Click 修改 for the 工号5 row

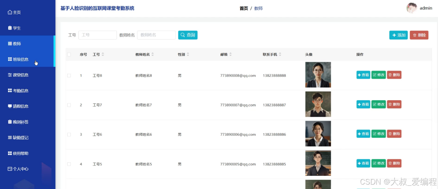click(x=379, y=163)
